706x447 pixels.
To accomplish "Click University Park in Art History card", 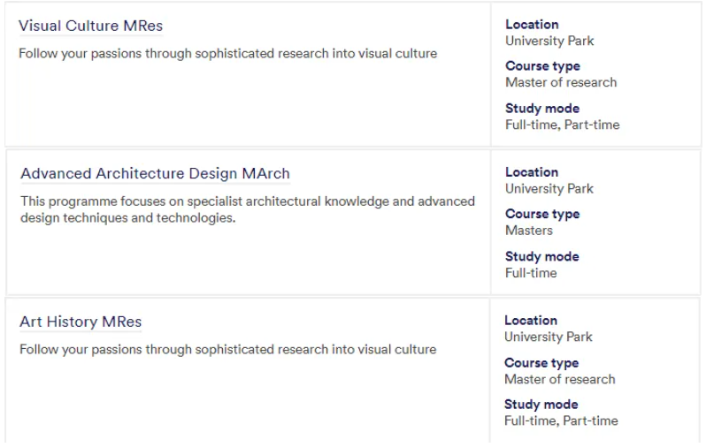I will pos(549,337).
